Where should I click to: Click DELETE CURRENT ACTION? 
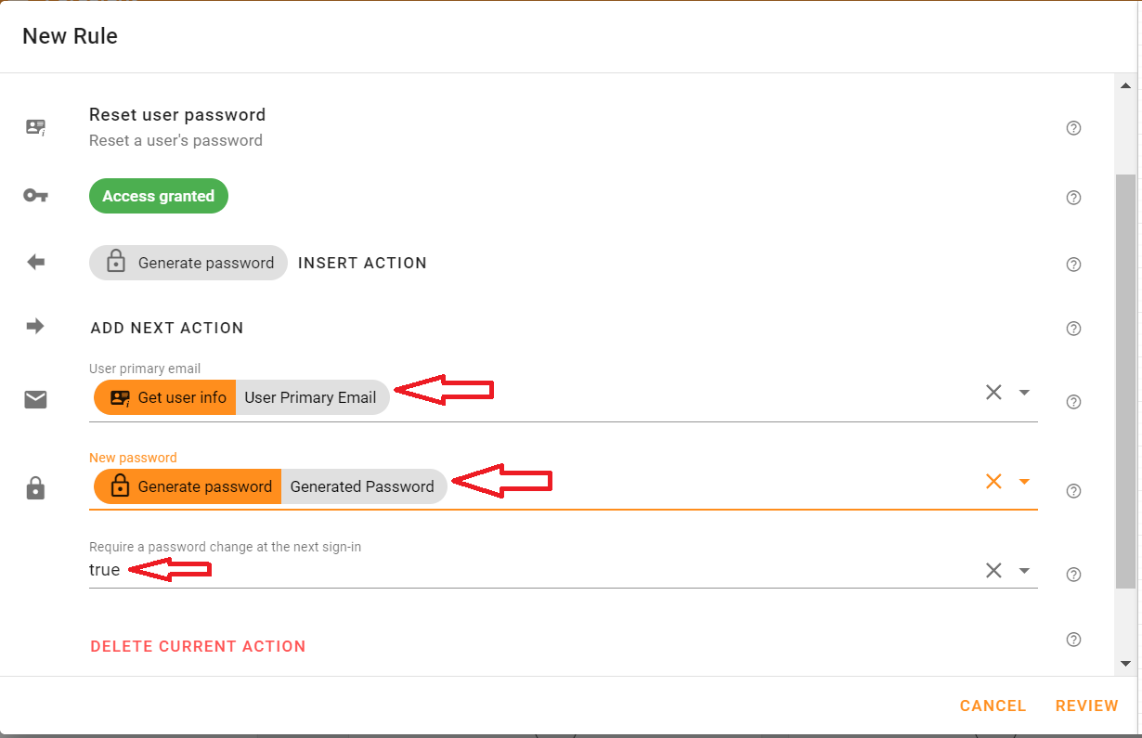(198, 646)
